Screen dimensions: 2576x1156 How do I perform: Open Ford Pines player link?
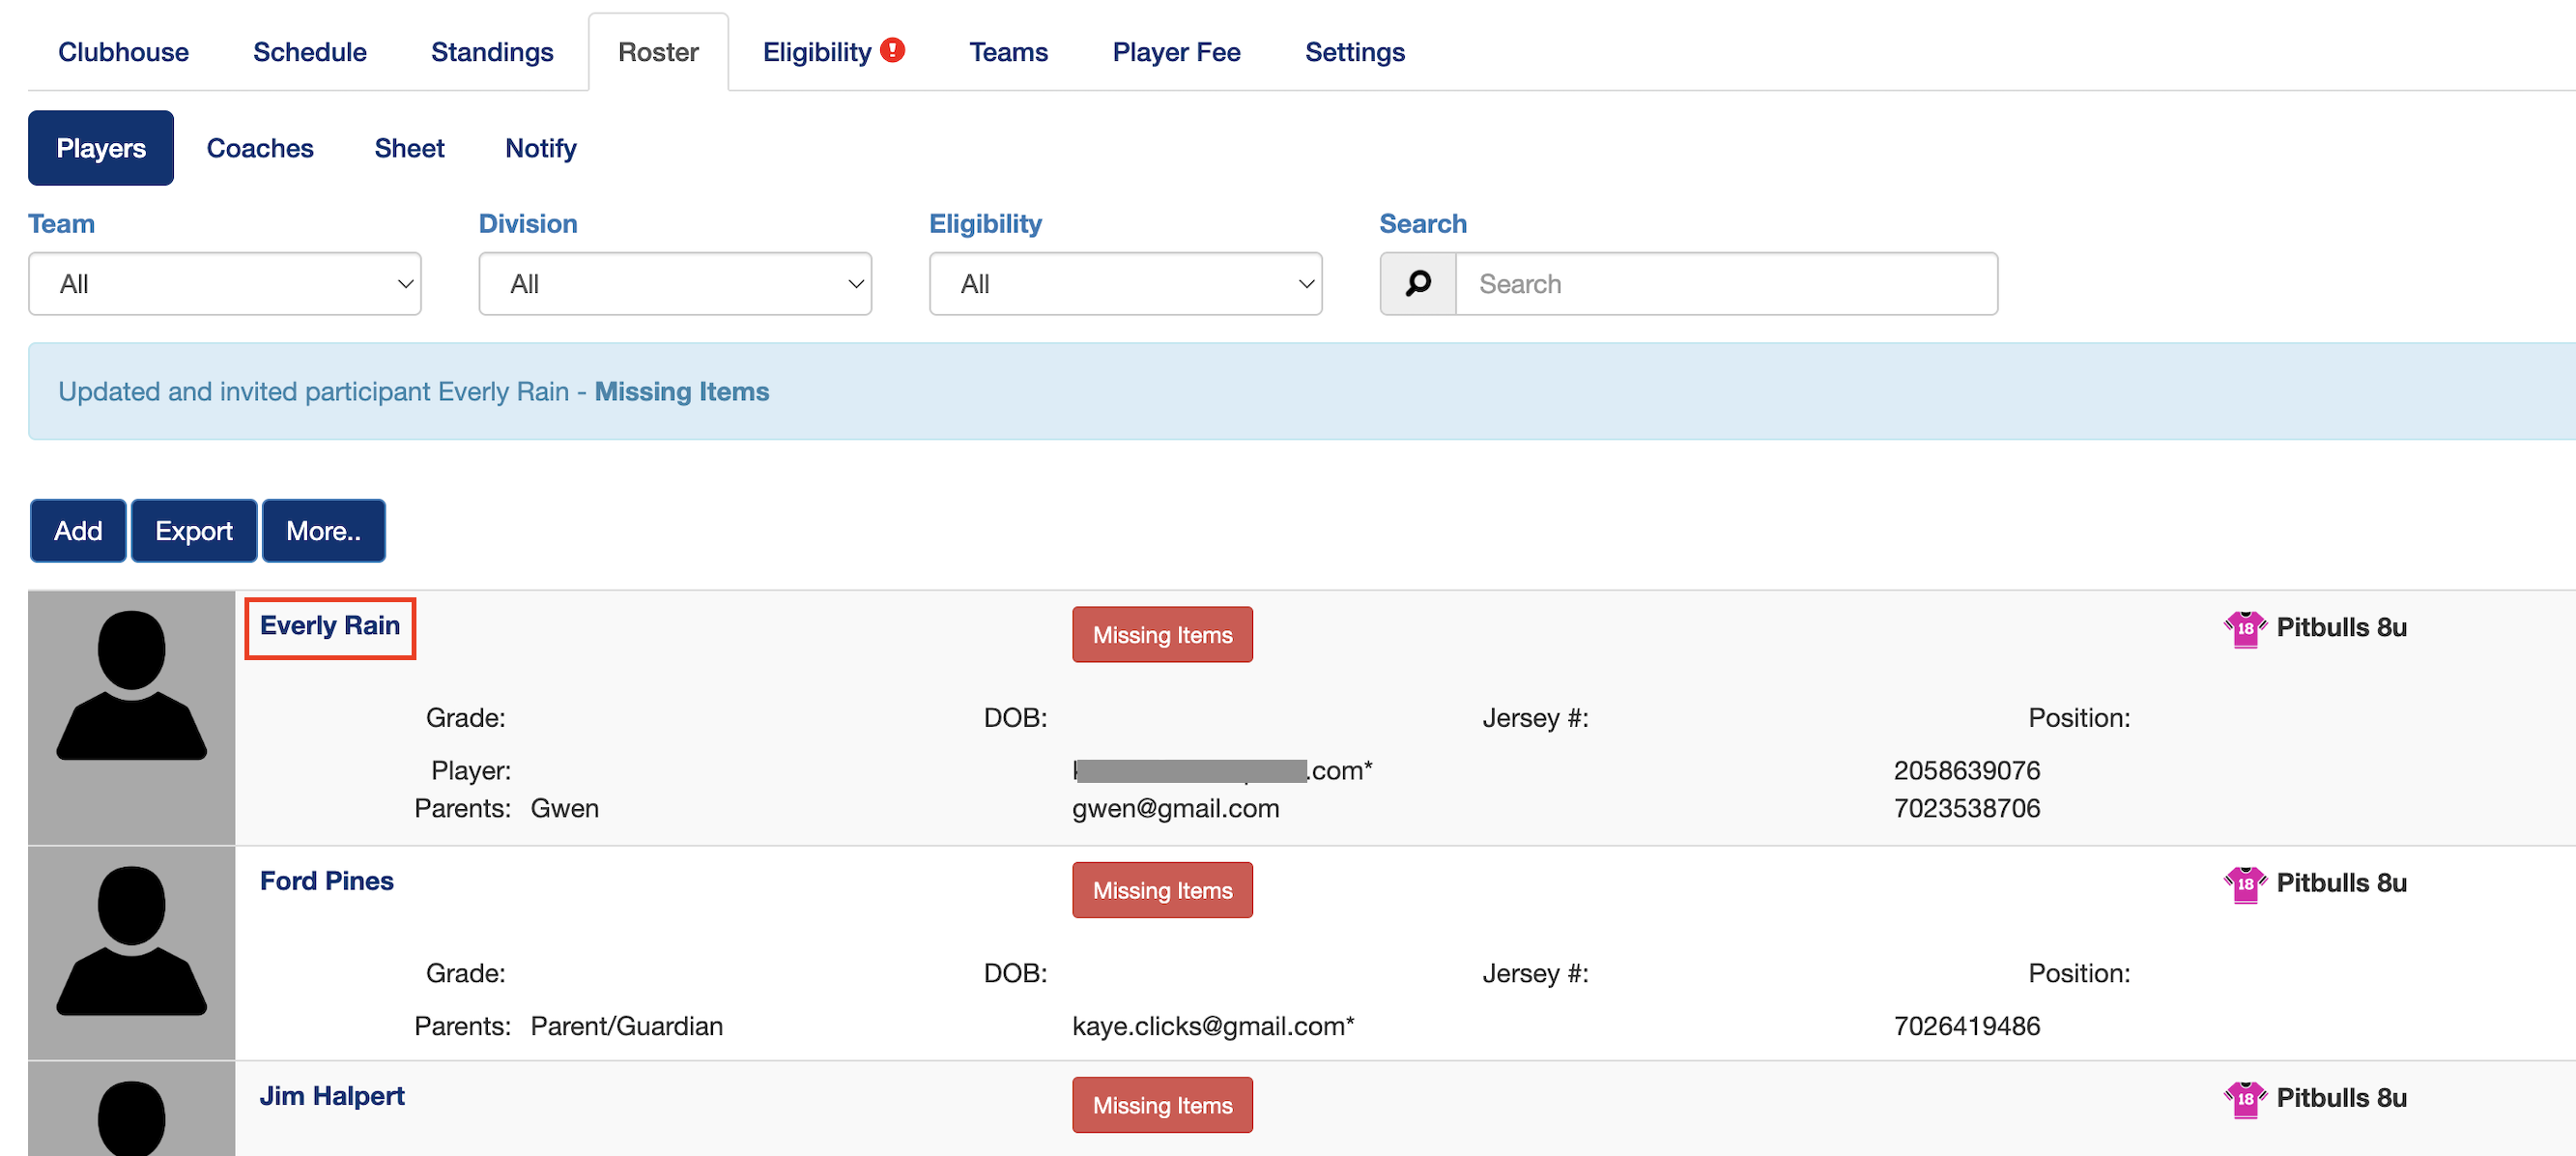327,881
